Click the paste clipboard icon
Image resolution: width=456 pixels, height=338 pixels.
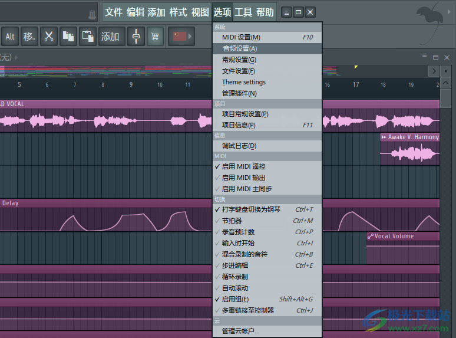pyautogui.click(x=88, y=37)
